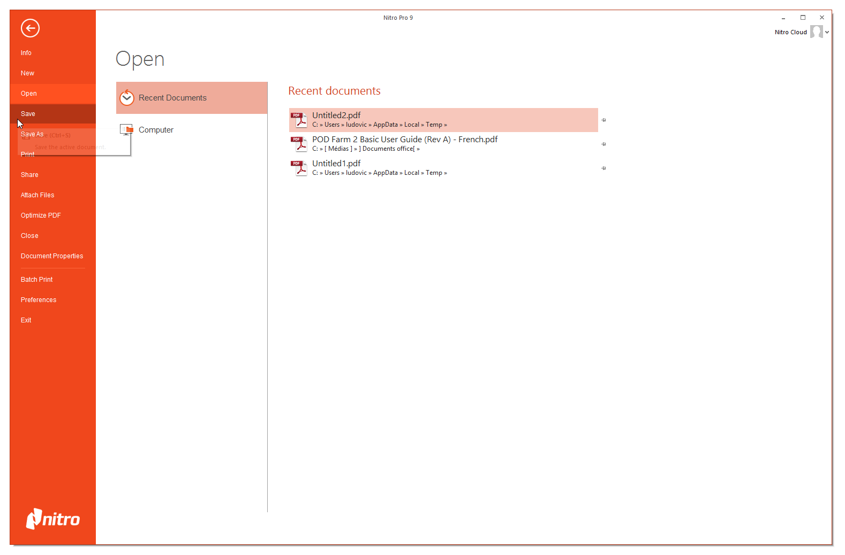This screenshot has width=845, height=555.
Task: Open the Info menu item
Action: 52,53
